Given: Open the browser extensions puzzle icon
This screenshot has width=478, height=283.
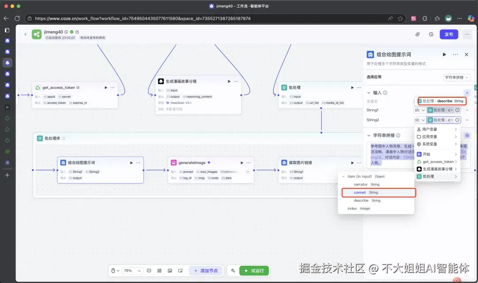Looking at the screenshot, I should coord(424,19).
